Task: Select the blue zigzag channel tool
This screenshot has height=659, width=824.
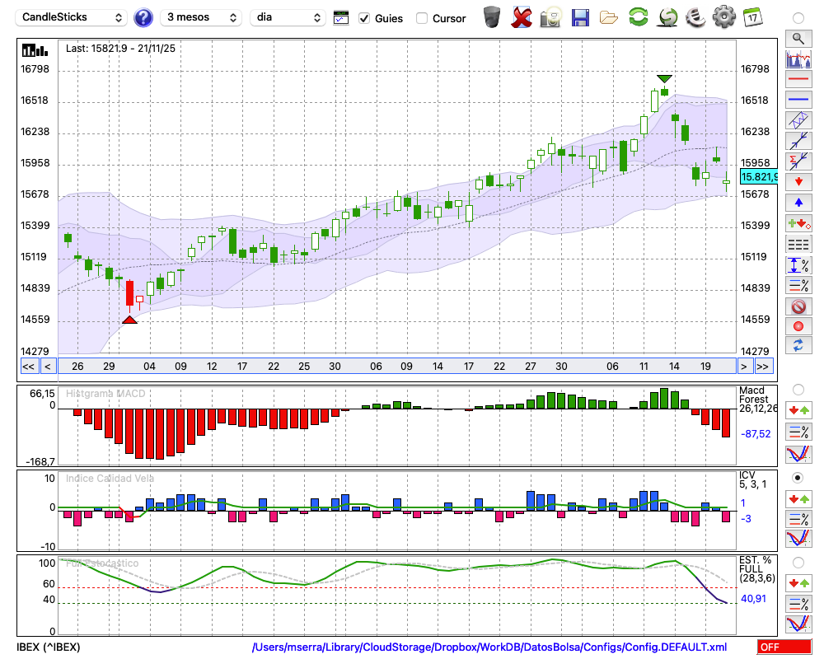Action: tap(798, 120)
